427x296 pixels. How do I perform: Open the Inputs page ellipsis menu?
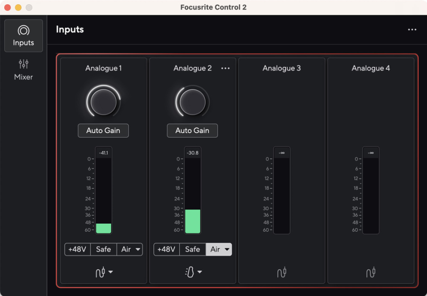412,29
